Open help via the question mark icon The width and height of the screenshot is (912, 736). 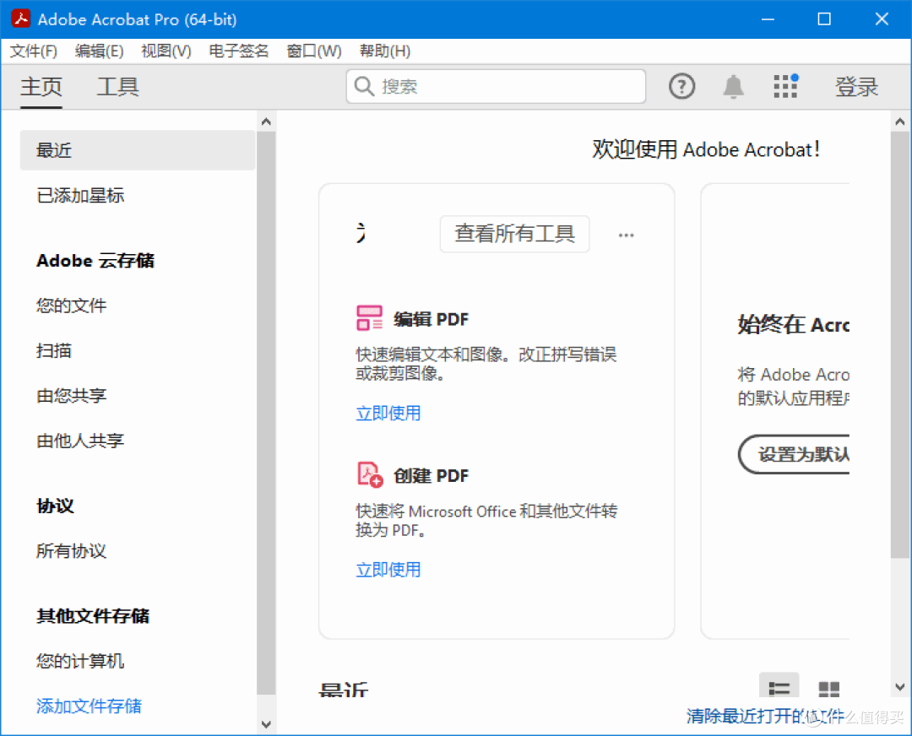tap(681, 86)
